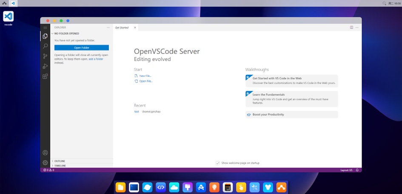Open the Search view in activity bar
The height and width of the screenshot is (194, 402).
45,46
